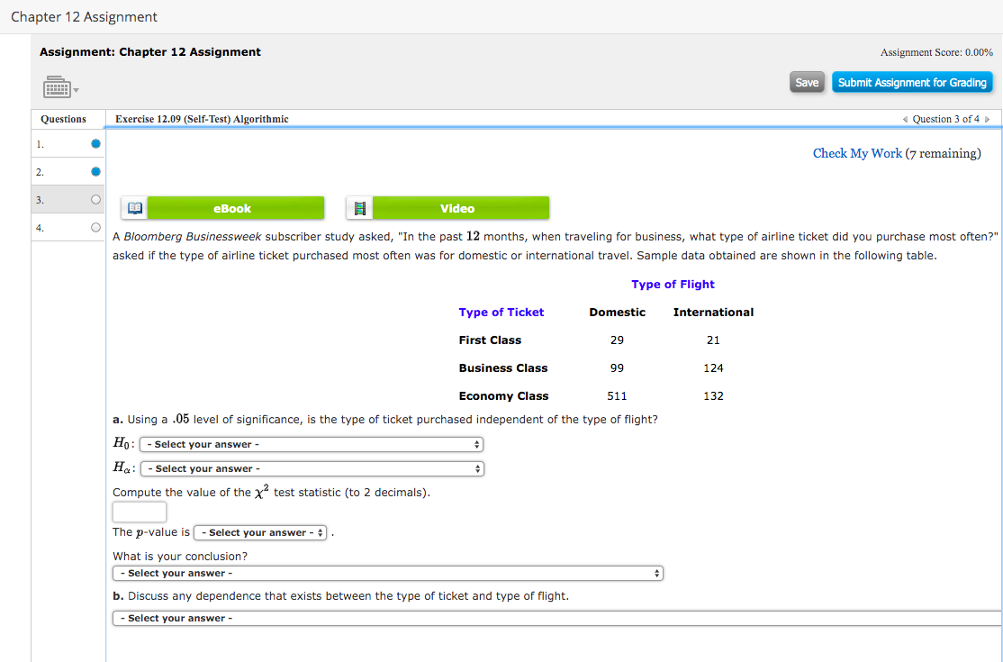
Task: Click the Economy Domestic value 511
Action: click(618, 396)
